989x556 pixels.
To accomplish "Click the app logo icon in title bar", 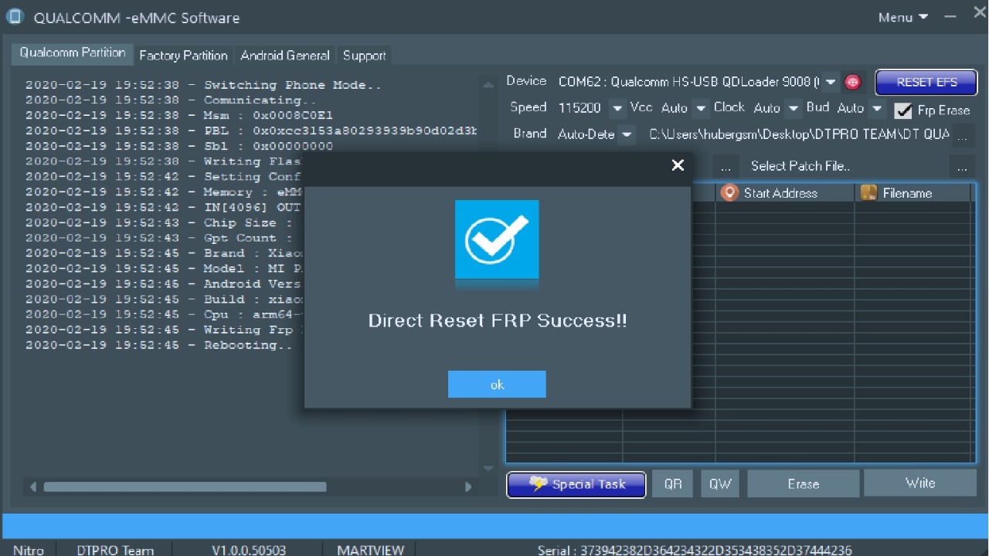I will [15, 17].
